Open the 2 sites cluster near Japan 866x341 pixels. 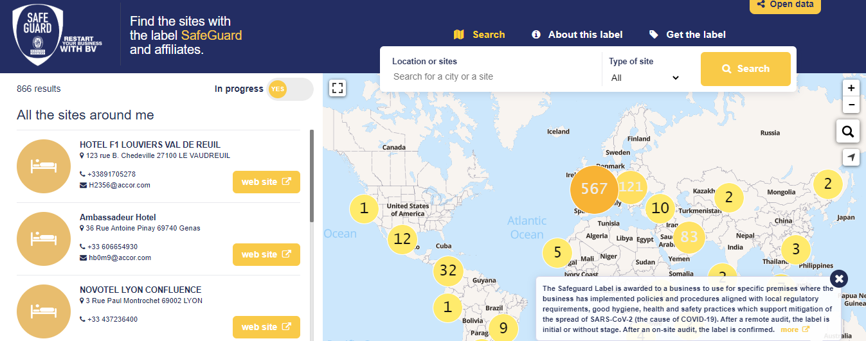point(828,184)
